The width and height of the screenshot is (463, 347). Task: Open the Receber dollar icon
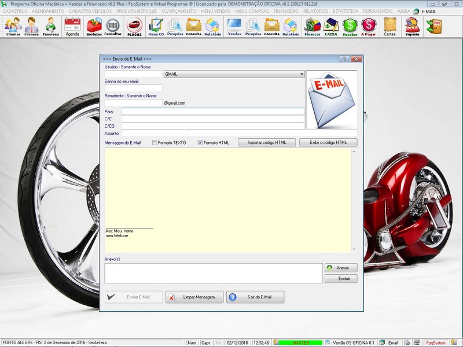coord(350,26)
